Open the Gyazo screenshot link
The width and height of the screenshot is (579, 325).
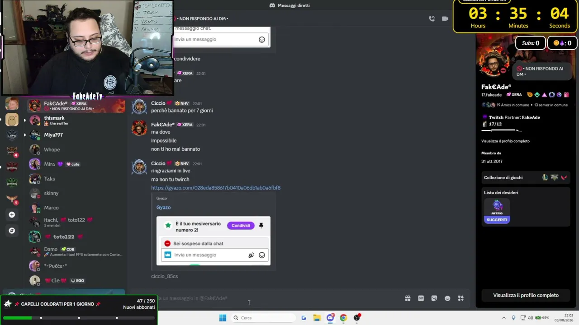[x=216, y=188]
